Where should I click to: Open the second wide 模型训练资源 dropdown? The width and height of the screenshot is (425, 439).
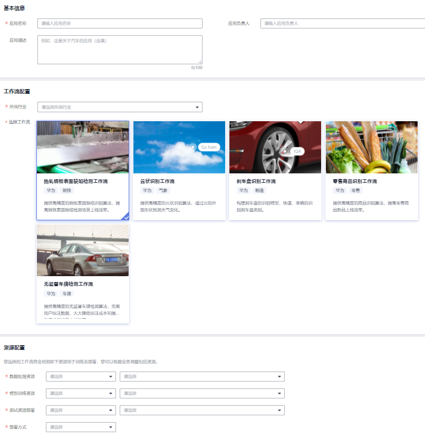click(x=202, y=393)
